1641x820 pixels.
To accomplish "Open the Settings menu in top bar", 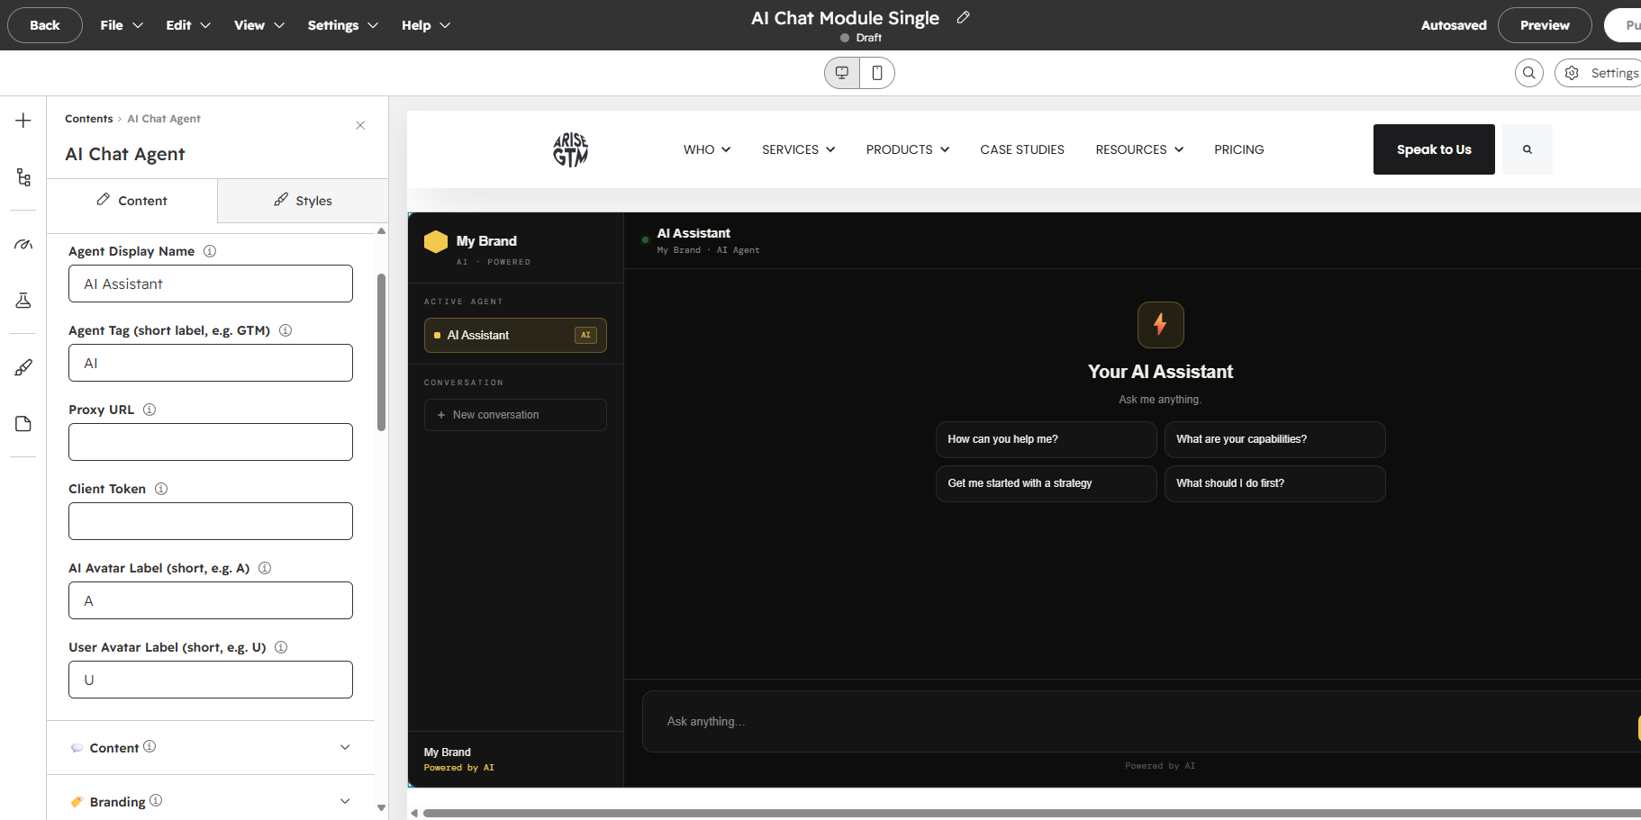I will click(x=343, y=25).
